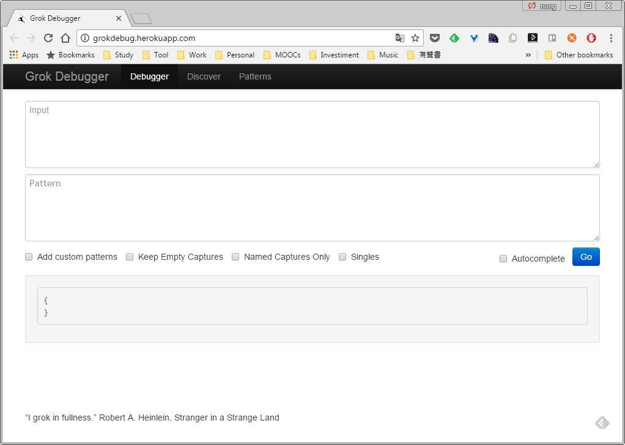Click into the Input text area
This screenshot has height=445, width=625.
[x=312, y=134]
